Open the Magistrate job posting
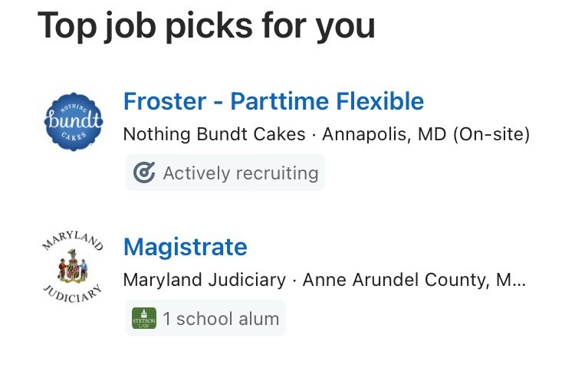Viewport: 575px width, 371px height. pyautogui.click(x=185, y=247)
